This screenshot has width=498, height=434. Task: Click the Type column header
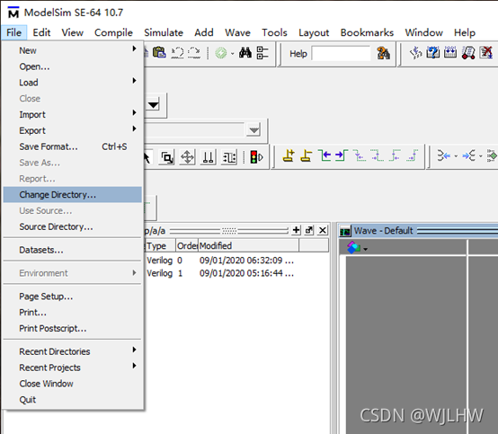160,245
